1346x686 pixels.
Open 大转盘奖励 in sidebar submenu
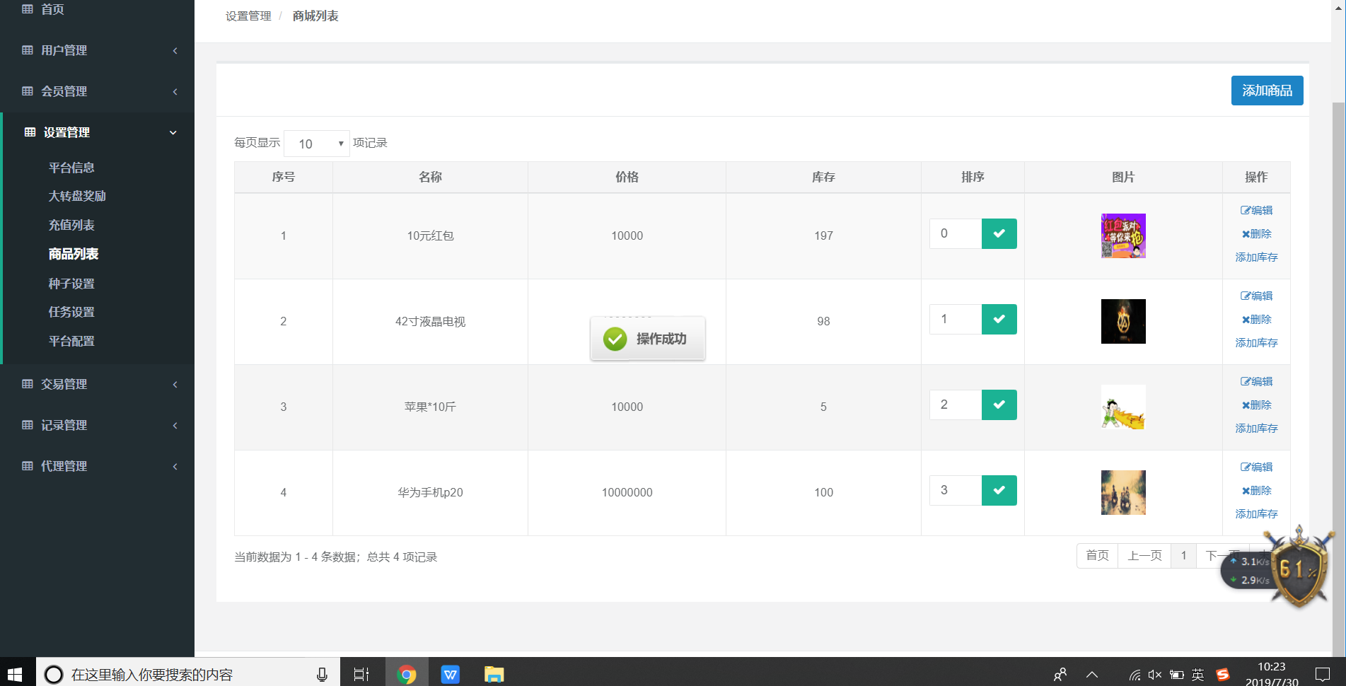(77, 196)
